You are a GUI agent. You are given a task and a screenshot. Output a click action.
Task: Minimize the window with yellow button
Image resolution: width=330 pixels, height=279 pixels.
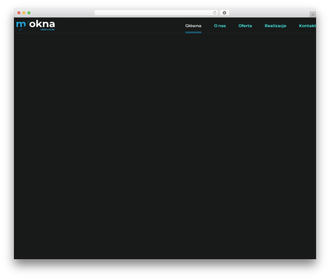pyautogui.click(x=24, y=13)
